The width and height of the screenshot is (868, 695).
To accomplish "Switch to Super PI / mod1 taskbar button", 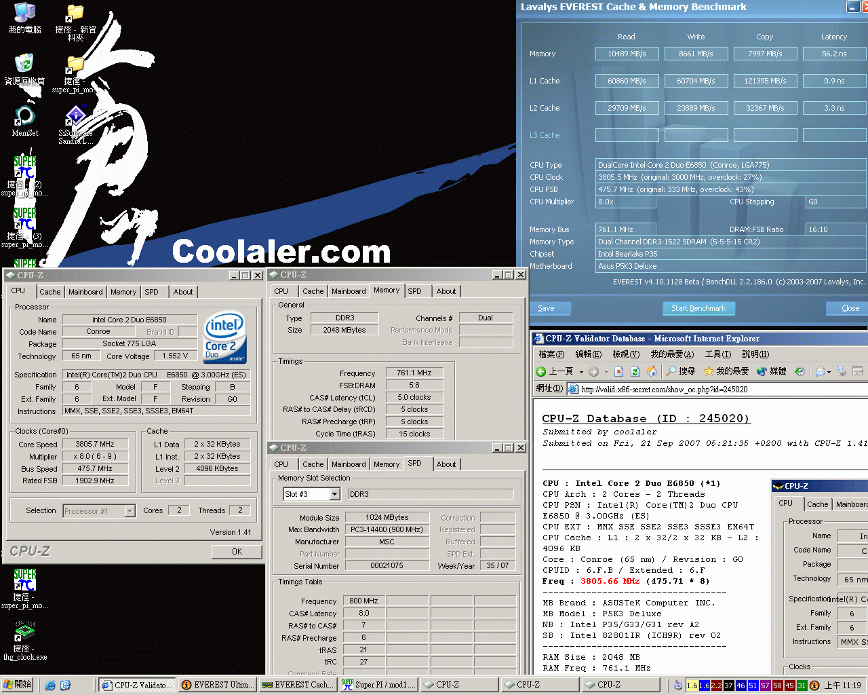I will point(378,685).
